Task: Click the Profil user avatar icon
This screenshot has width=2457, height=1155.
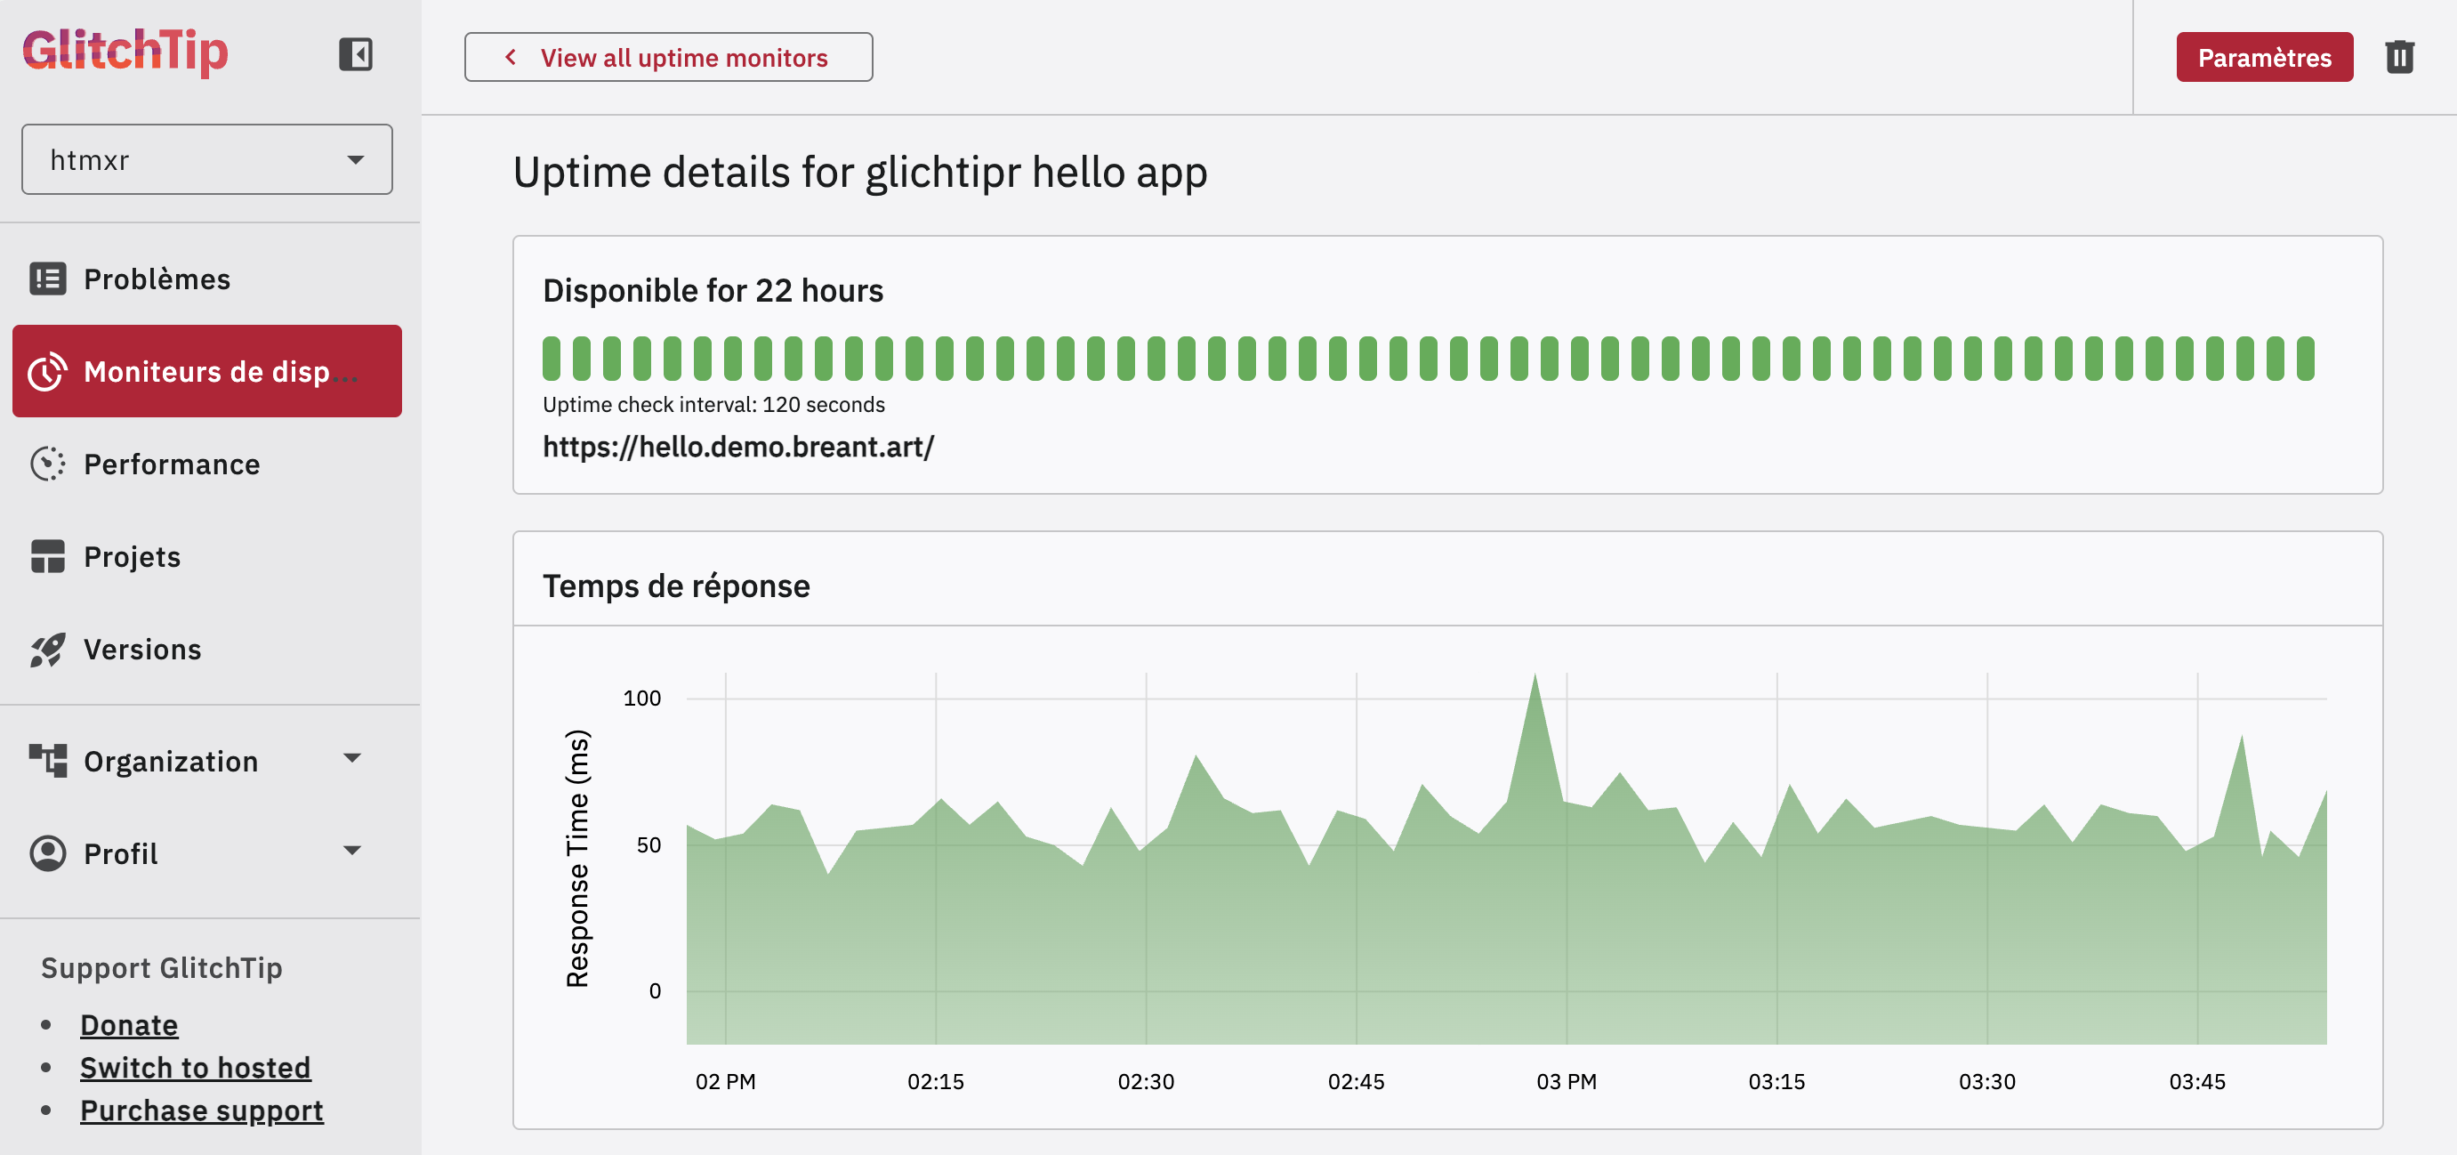Action: [48, 852]
